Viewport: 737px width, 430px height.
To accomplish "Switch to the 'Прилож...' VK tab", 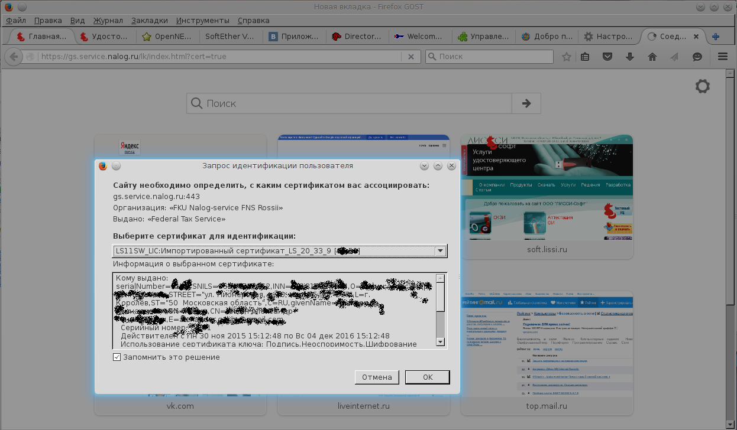I will pos(294,37).
